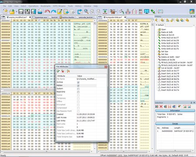Toggle the System attribute checkbox
The width and height of the screenshot is (196, 157).
pos(78,89)
